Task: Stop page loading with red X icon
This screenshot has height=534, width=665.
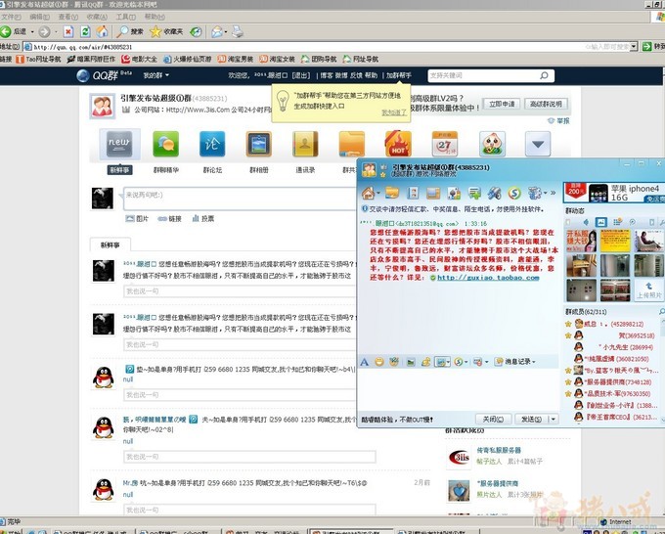Action: [68, 31]
